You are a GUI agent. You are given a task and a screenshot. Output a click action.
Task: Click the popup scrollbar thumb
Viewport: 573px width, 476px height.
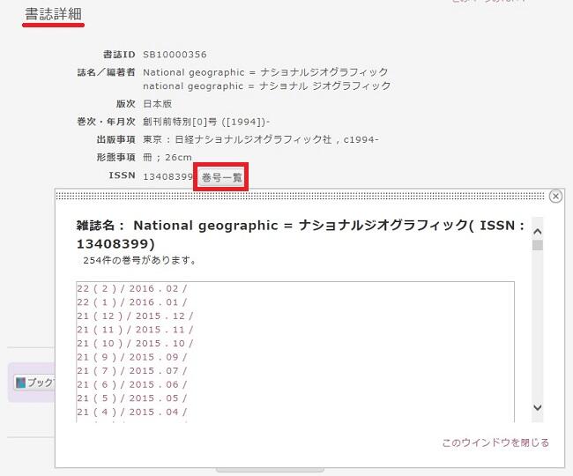pos(538,245)
